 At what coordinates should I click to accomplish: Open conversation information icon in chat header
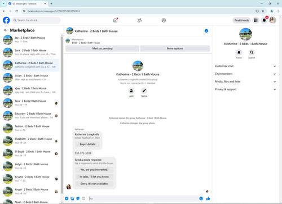pos(206,31)
